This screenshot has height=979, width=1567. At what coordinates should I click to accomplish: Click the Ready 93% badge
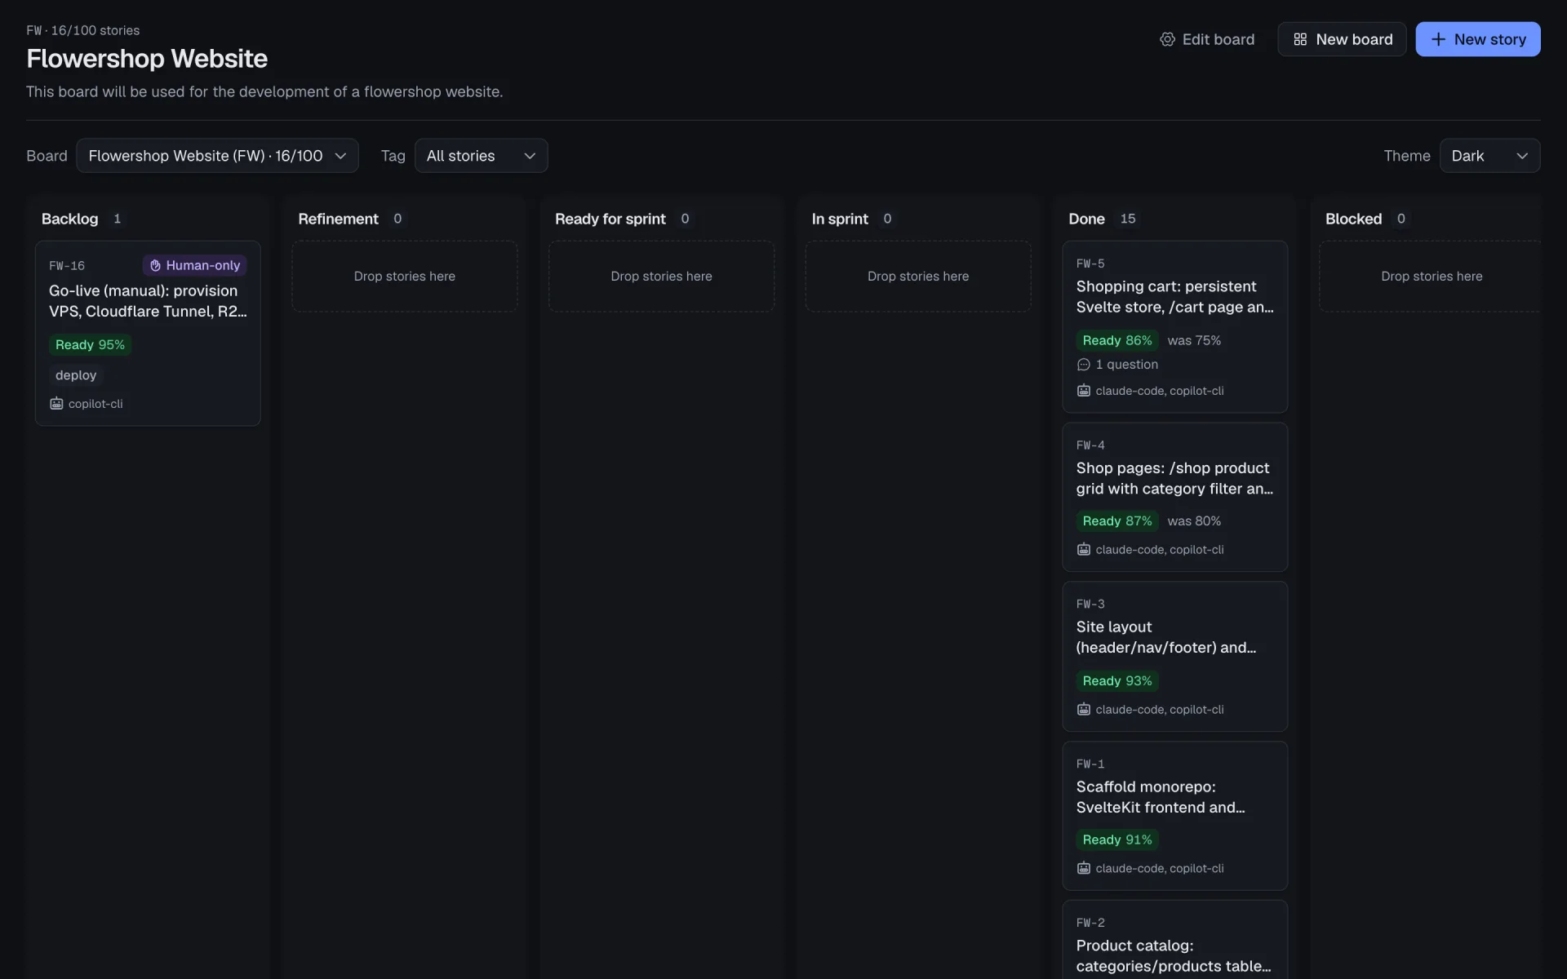coord(1117,681)
